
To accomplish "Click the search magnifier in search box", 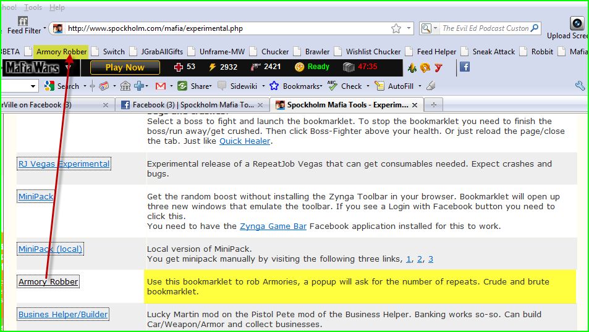I will [535, 28].
